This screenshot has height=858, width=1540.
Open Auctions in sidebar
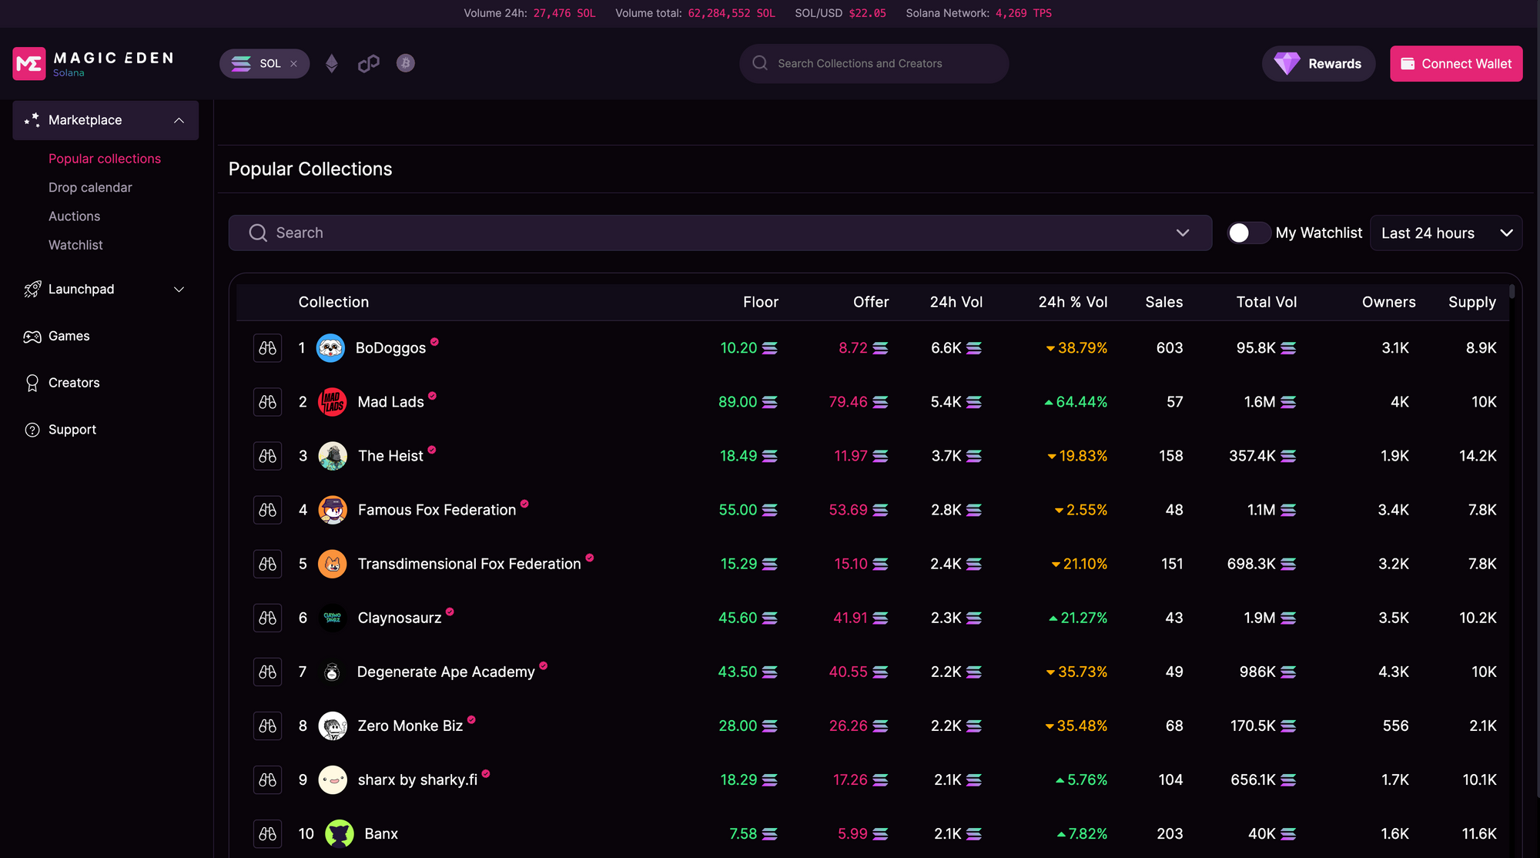(x=74, y=216)
